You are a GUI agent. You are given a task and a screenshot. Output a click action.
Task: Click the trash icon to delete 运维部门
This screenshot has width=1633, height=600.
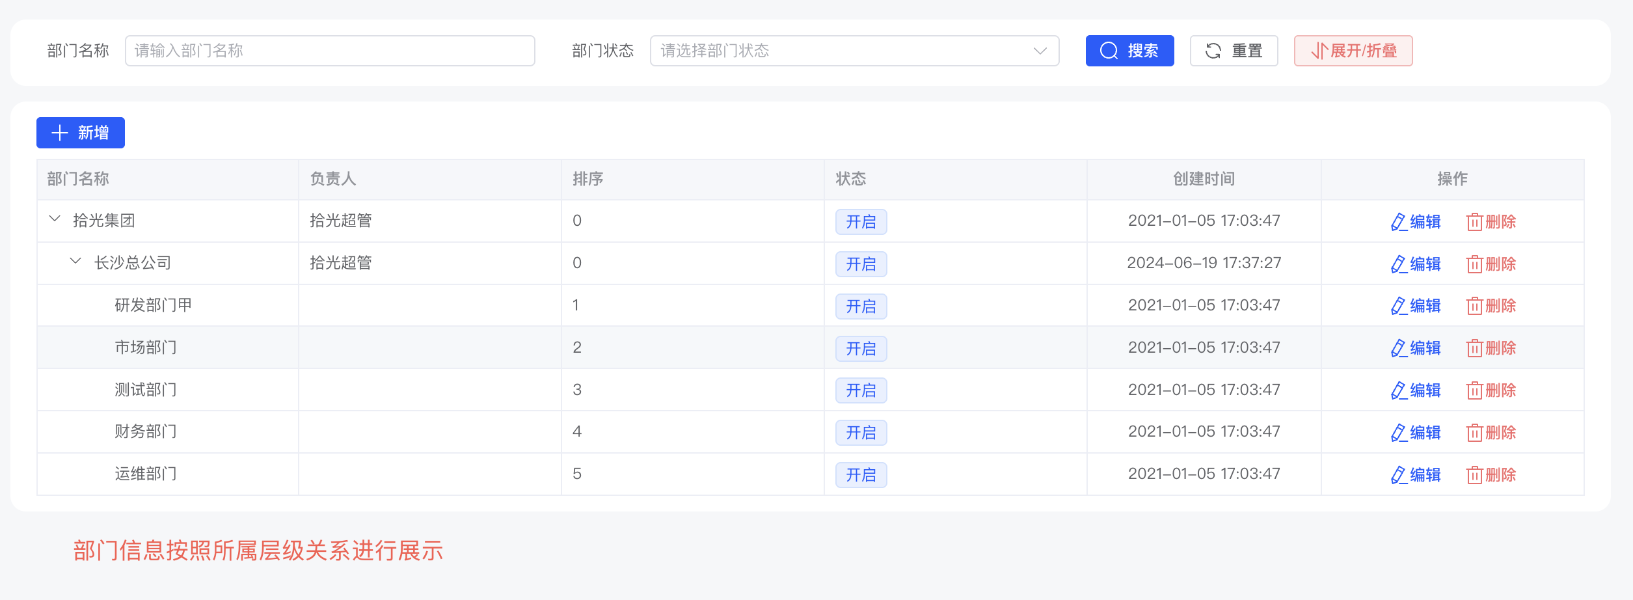coord(1474,474)
